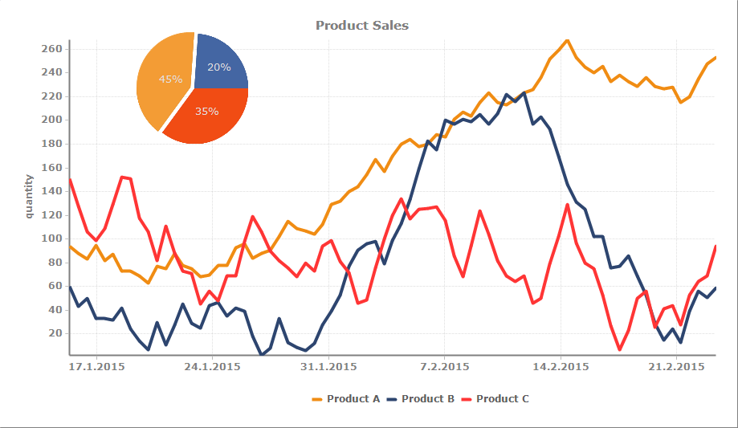Select the 21.2.2015 date label

(x=676, y=367)
